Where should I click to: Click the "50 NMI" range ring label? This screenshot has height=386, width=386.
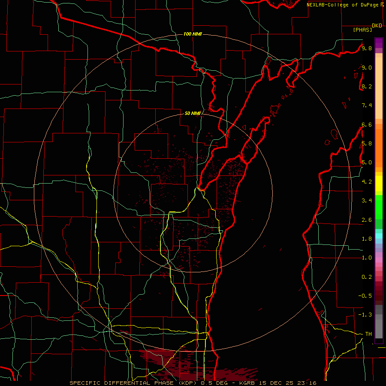tap(193, 113)
